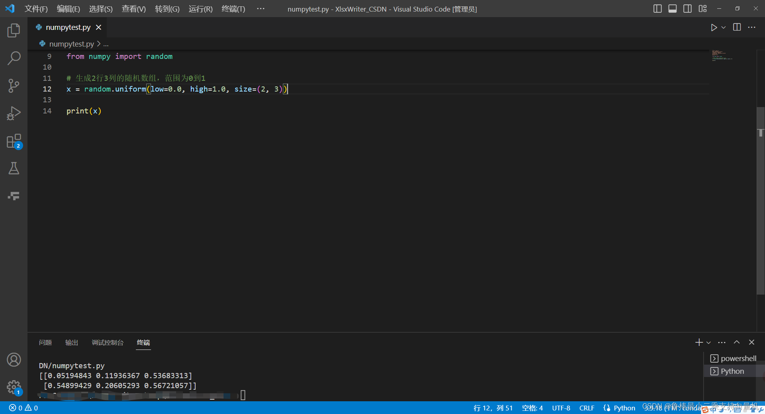
Task: Switch to the 调试控制台 panel tab
Action: pos(108,342)
